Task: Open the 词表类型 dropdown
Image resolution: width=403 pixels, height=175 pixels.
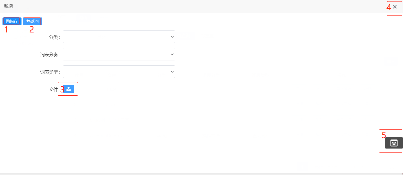Action: [119, 72]
